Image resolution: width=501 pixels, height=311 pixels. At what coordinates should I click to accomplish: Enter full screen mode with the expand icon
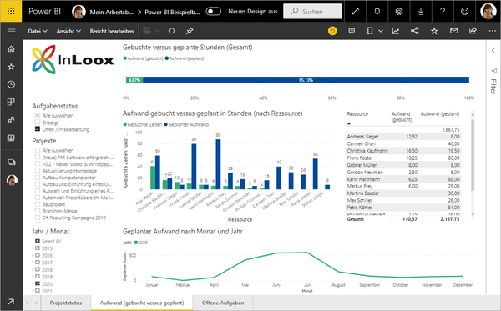355,11
